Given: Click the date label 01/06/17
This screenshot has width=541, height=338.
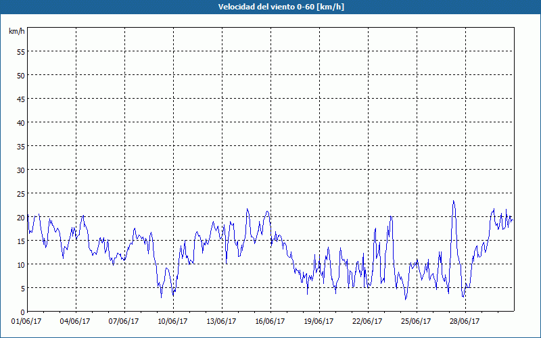Looking at the screenshot, I should pos(26,322).
